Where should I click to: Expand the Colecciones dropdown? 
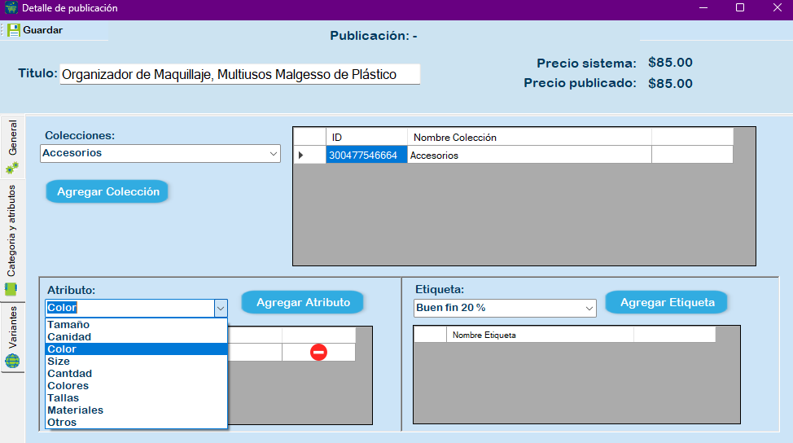click(x=273, y=153)
